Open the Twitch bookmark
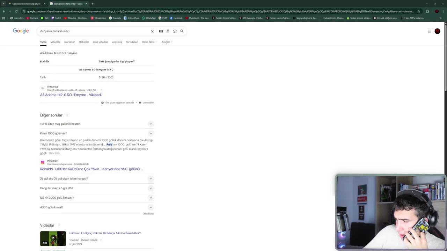Screen dimensions: 447x251 [x=56, y=18]
